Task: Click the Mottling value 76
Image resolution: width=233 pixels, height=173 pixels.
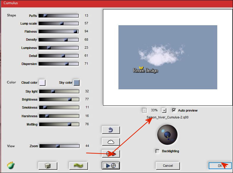Action: [87, 124]
